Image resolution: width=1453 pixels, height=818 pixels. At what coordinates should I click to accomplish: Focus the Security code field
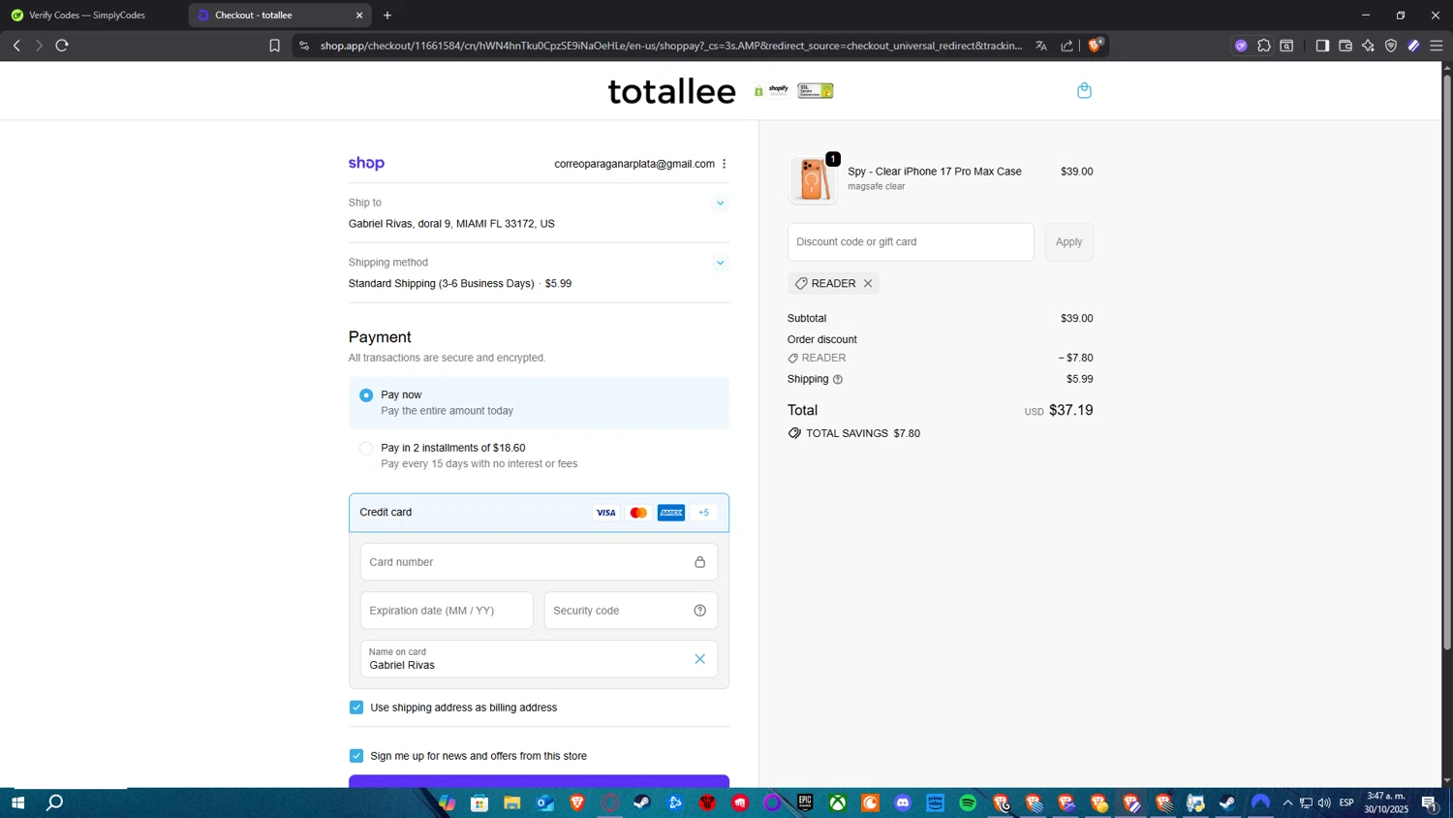(631, 611)
